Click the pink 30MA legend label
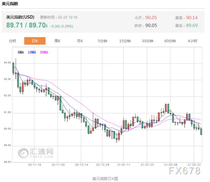210x182 pixels. tap(44, 52)
